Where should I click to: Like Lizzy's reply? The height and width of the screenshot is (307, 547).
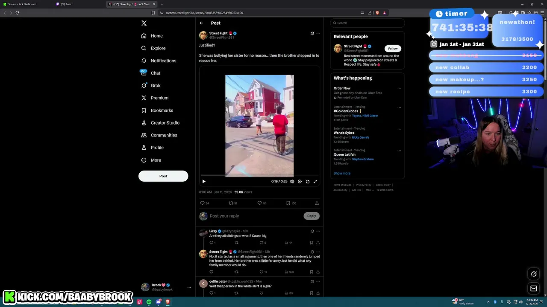[x=262, y=243]
